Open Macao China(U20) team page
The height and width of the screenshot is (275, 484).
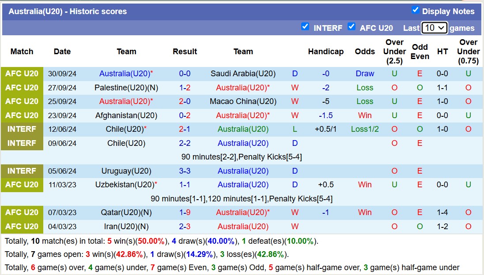[243, 101]
